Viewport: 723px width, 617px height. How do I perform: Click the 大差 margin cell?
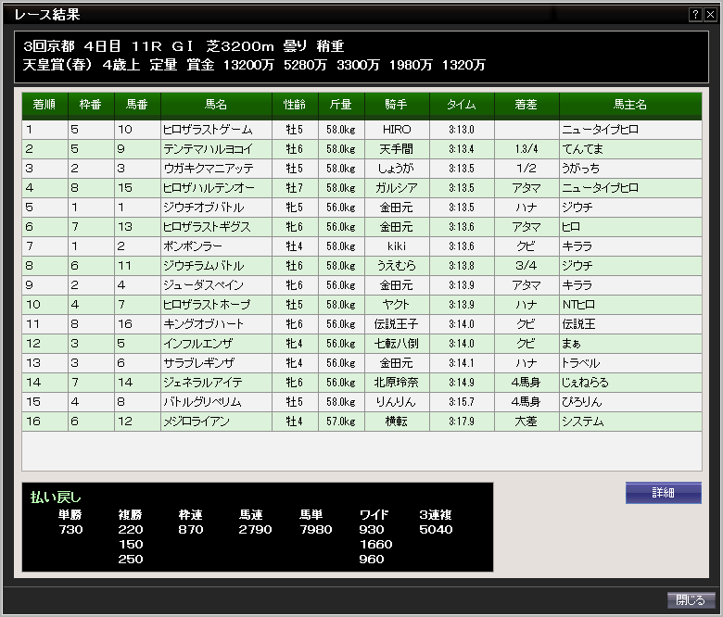(526, 422)
